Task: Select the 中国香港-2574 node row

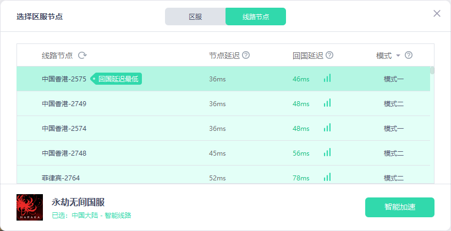Action: pyautogui.click(x=64, y=129)
